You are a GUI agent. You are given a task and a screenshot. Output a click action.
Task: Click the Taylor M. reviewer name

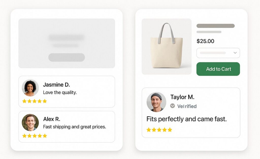(x=182, y=97)
